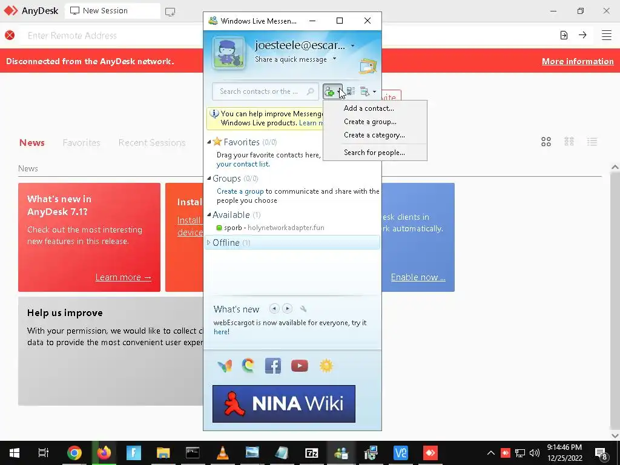The image size is (620, 465).
Task: Click More information link in AnyDesk banner
Action: (578, 61)
